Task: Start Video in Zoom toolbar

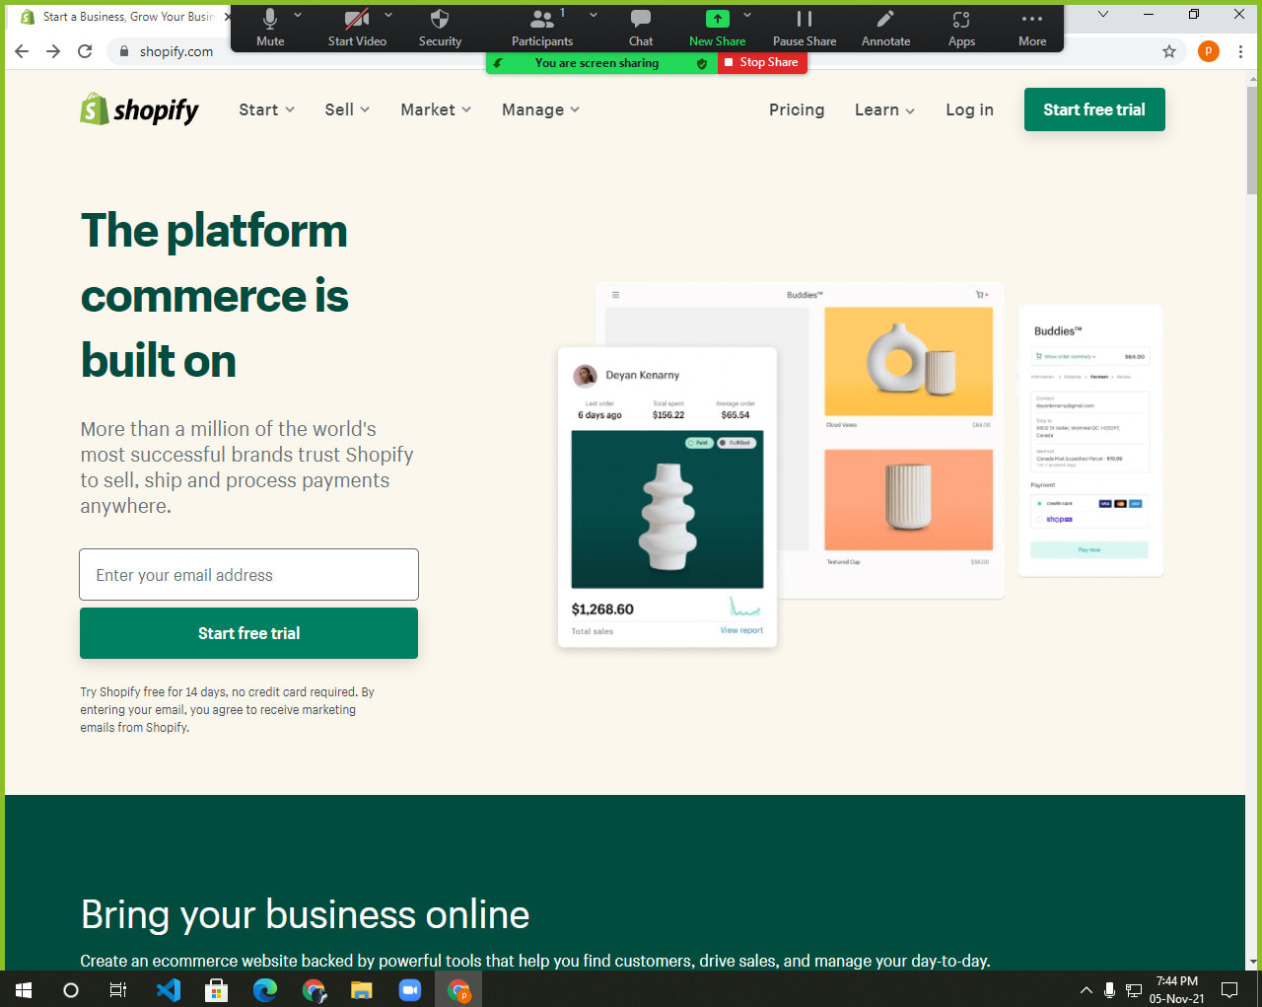Action: click(357, 28)
